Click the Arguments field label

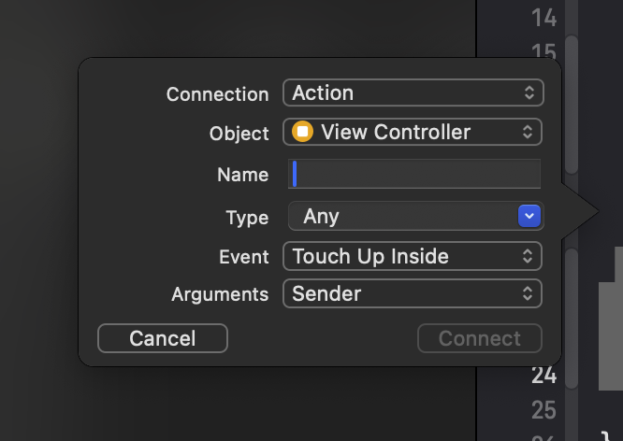pyautogui.click(x=220, y=294)
